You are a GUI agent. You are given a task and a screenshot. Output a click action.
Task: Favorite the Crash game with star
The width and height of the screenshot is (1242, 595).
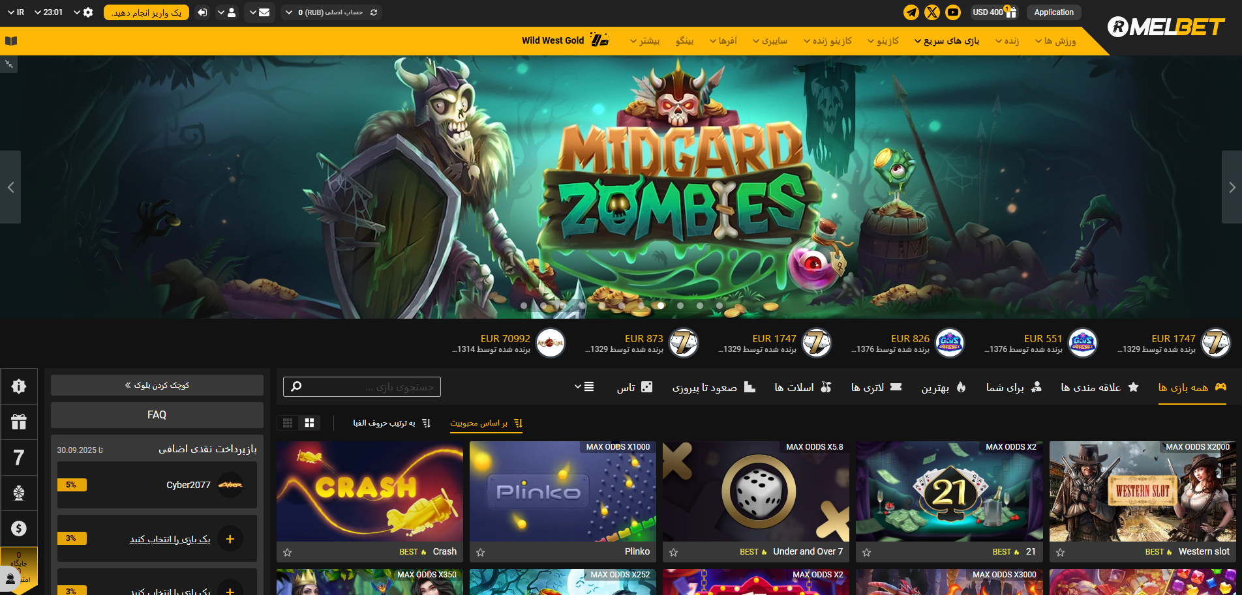tap(287, 553)
